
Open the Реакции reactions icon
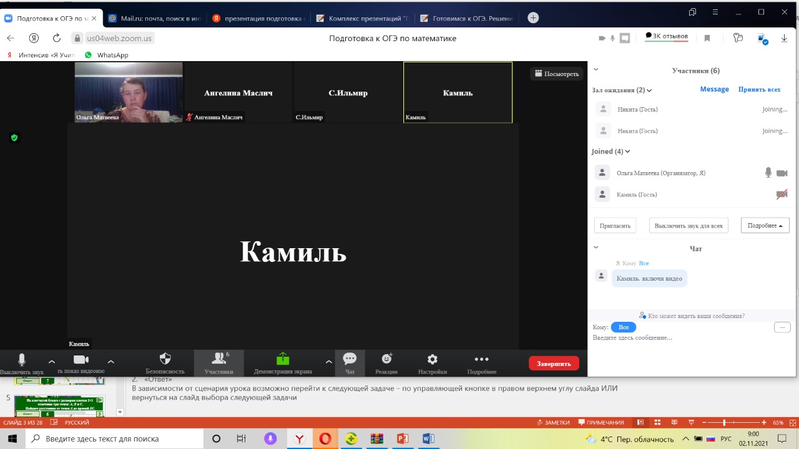[386, 359]
